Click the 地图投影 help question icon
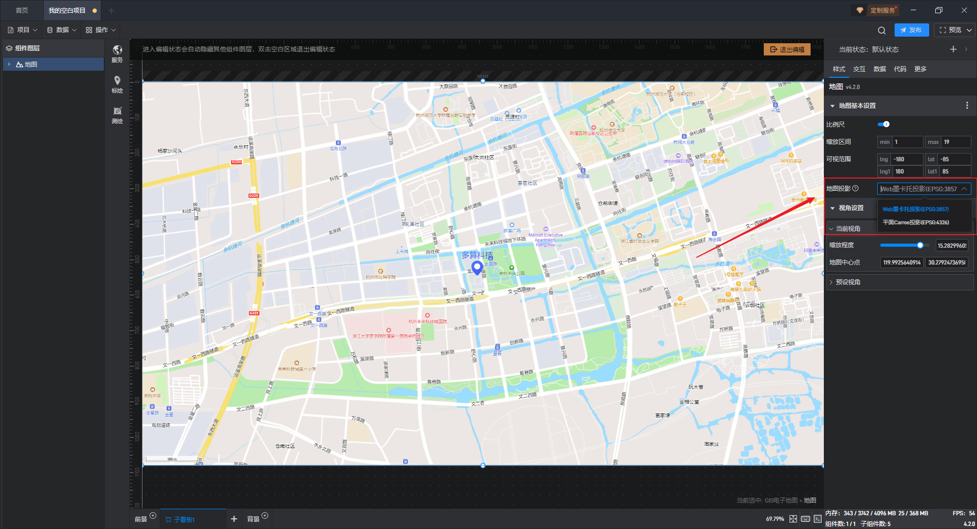 855,188
